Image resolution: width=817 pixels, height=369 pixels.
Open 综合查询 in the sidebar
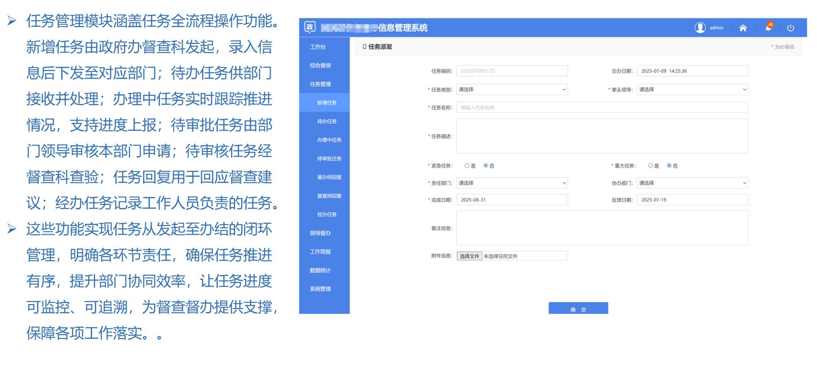click(320, 66)
